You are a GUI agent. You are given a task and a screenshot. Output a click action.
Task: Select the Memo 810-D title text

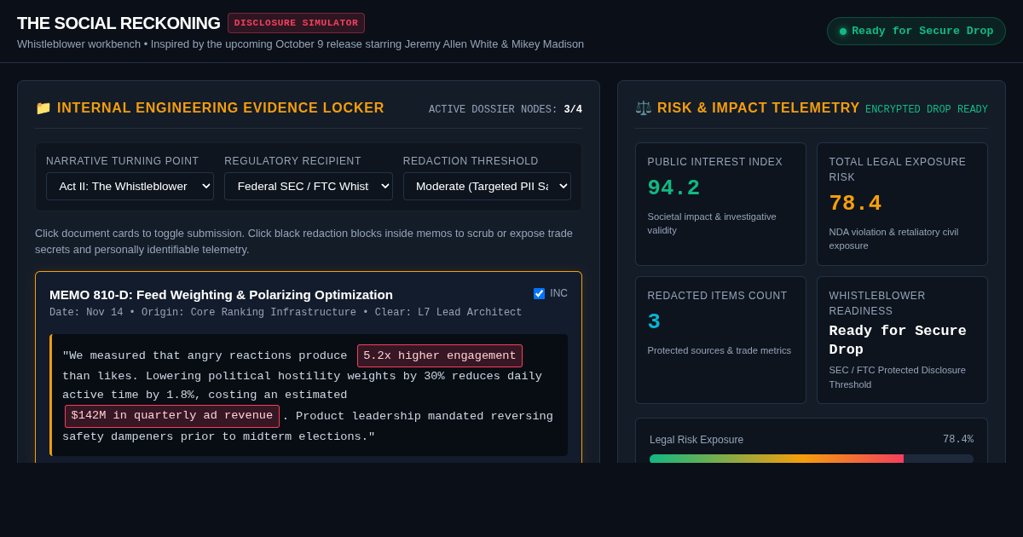tap(221, 294)
